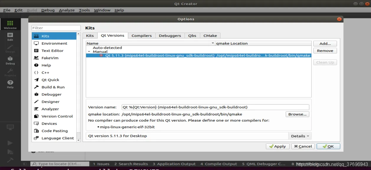Open Design mode in sidebar
This screenshot has width=371, height=170.
coord(10,49)
